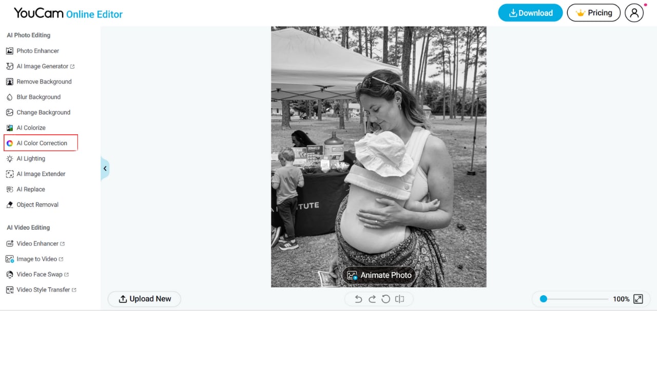This screenshot has width=657, height=369.
Task: Click the Download button
Action: [530, 13]
